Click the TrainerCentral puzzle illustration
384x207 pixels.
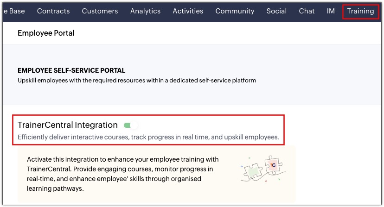tap(263, 169)
